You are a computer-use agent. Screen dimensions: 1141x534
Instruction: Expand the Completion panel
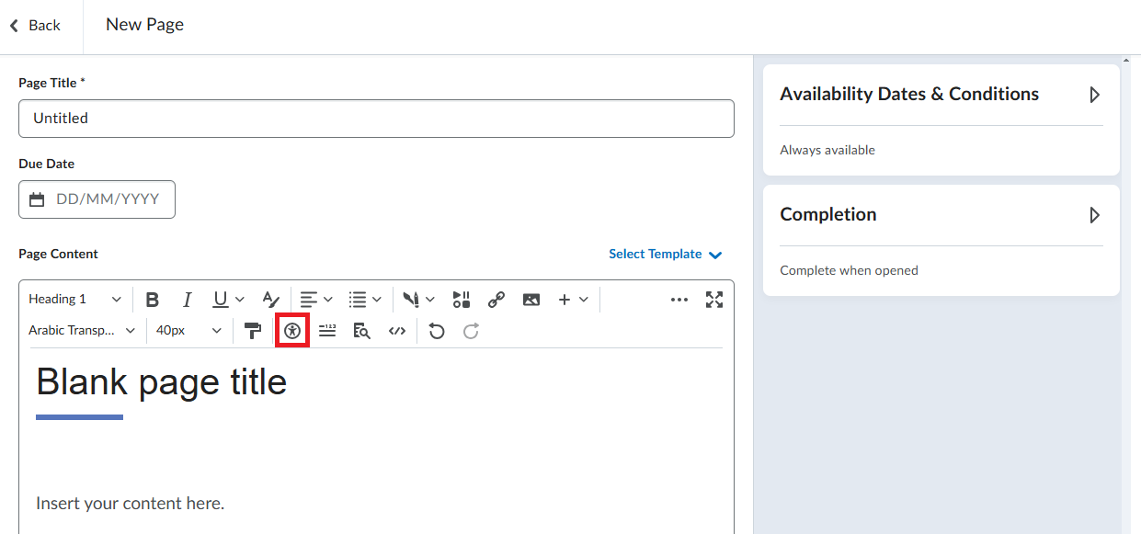[1094, 215]
